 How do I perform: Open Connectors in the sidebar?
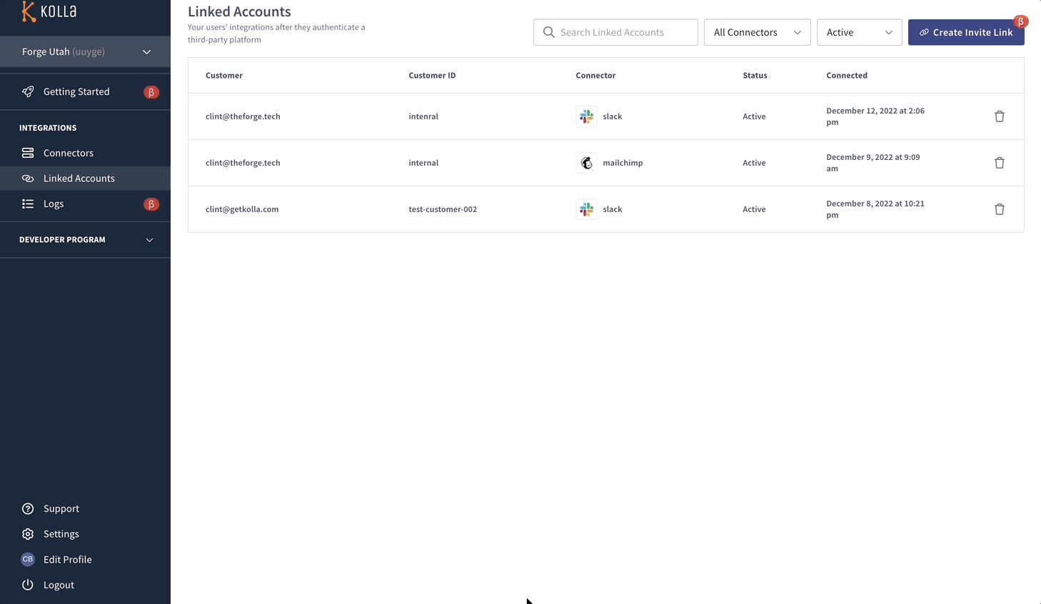69,153
